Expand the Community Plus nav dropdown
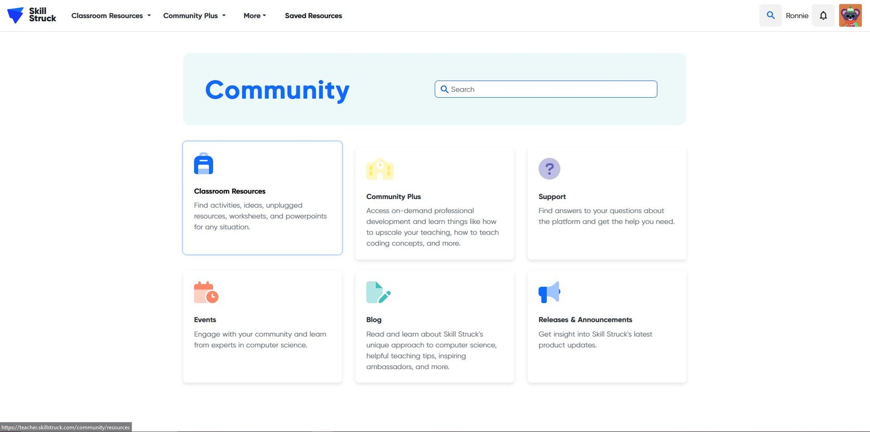The height and width of the screenshot is (432, 870). [194, 16]
